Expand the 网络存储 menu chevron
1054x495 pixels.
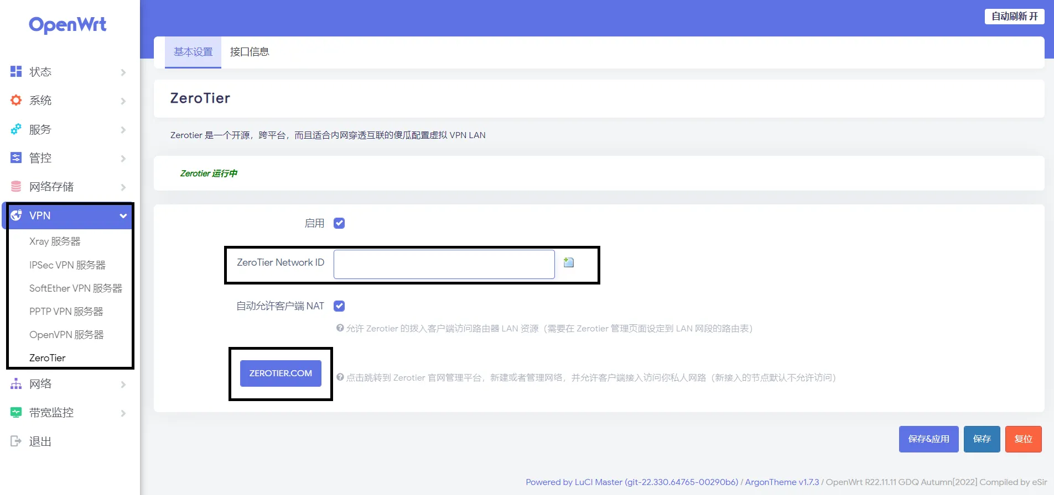click(123, 187)
